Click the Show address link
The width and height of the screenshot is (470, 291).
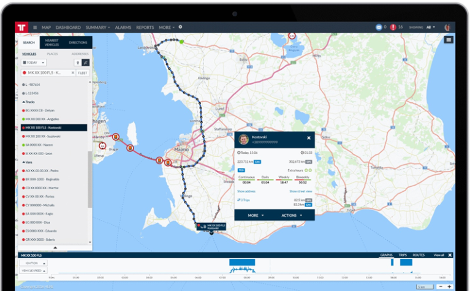pyautogui.click(x=246, y=191)
